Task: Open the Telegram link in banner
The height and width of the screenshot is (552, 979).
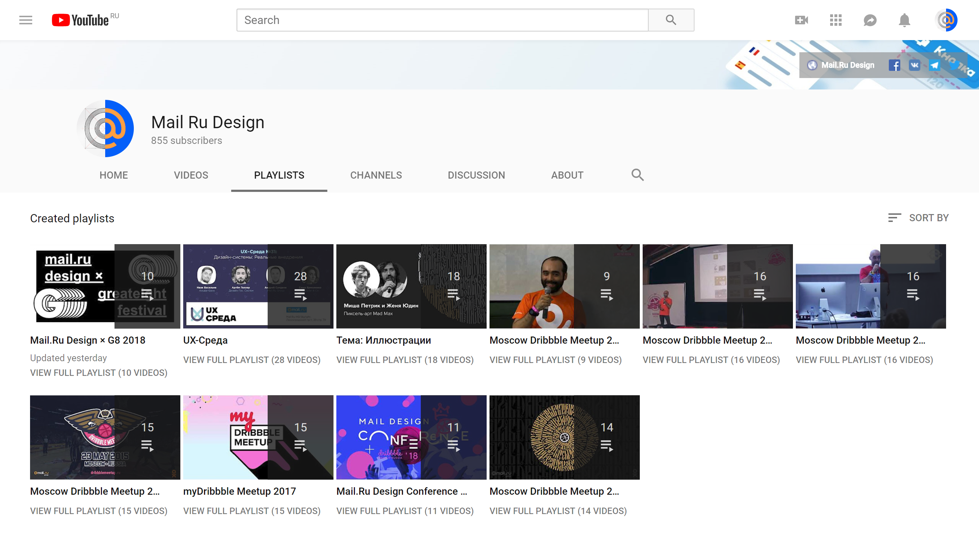Action: click(x=935, y=65)
